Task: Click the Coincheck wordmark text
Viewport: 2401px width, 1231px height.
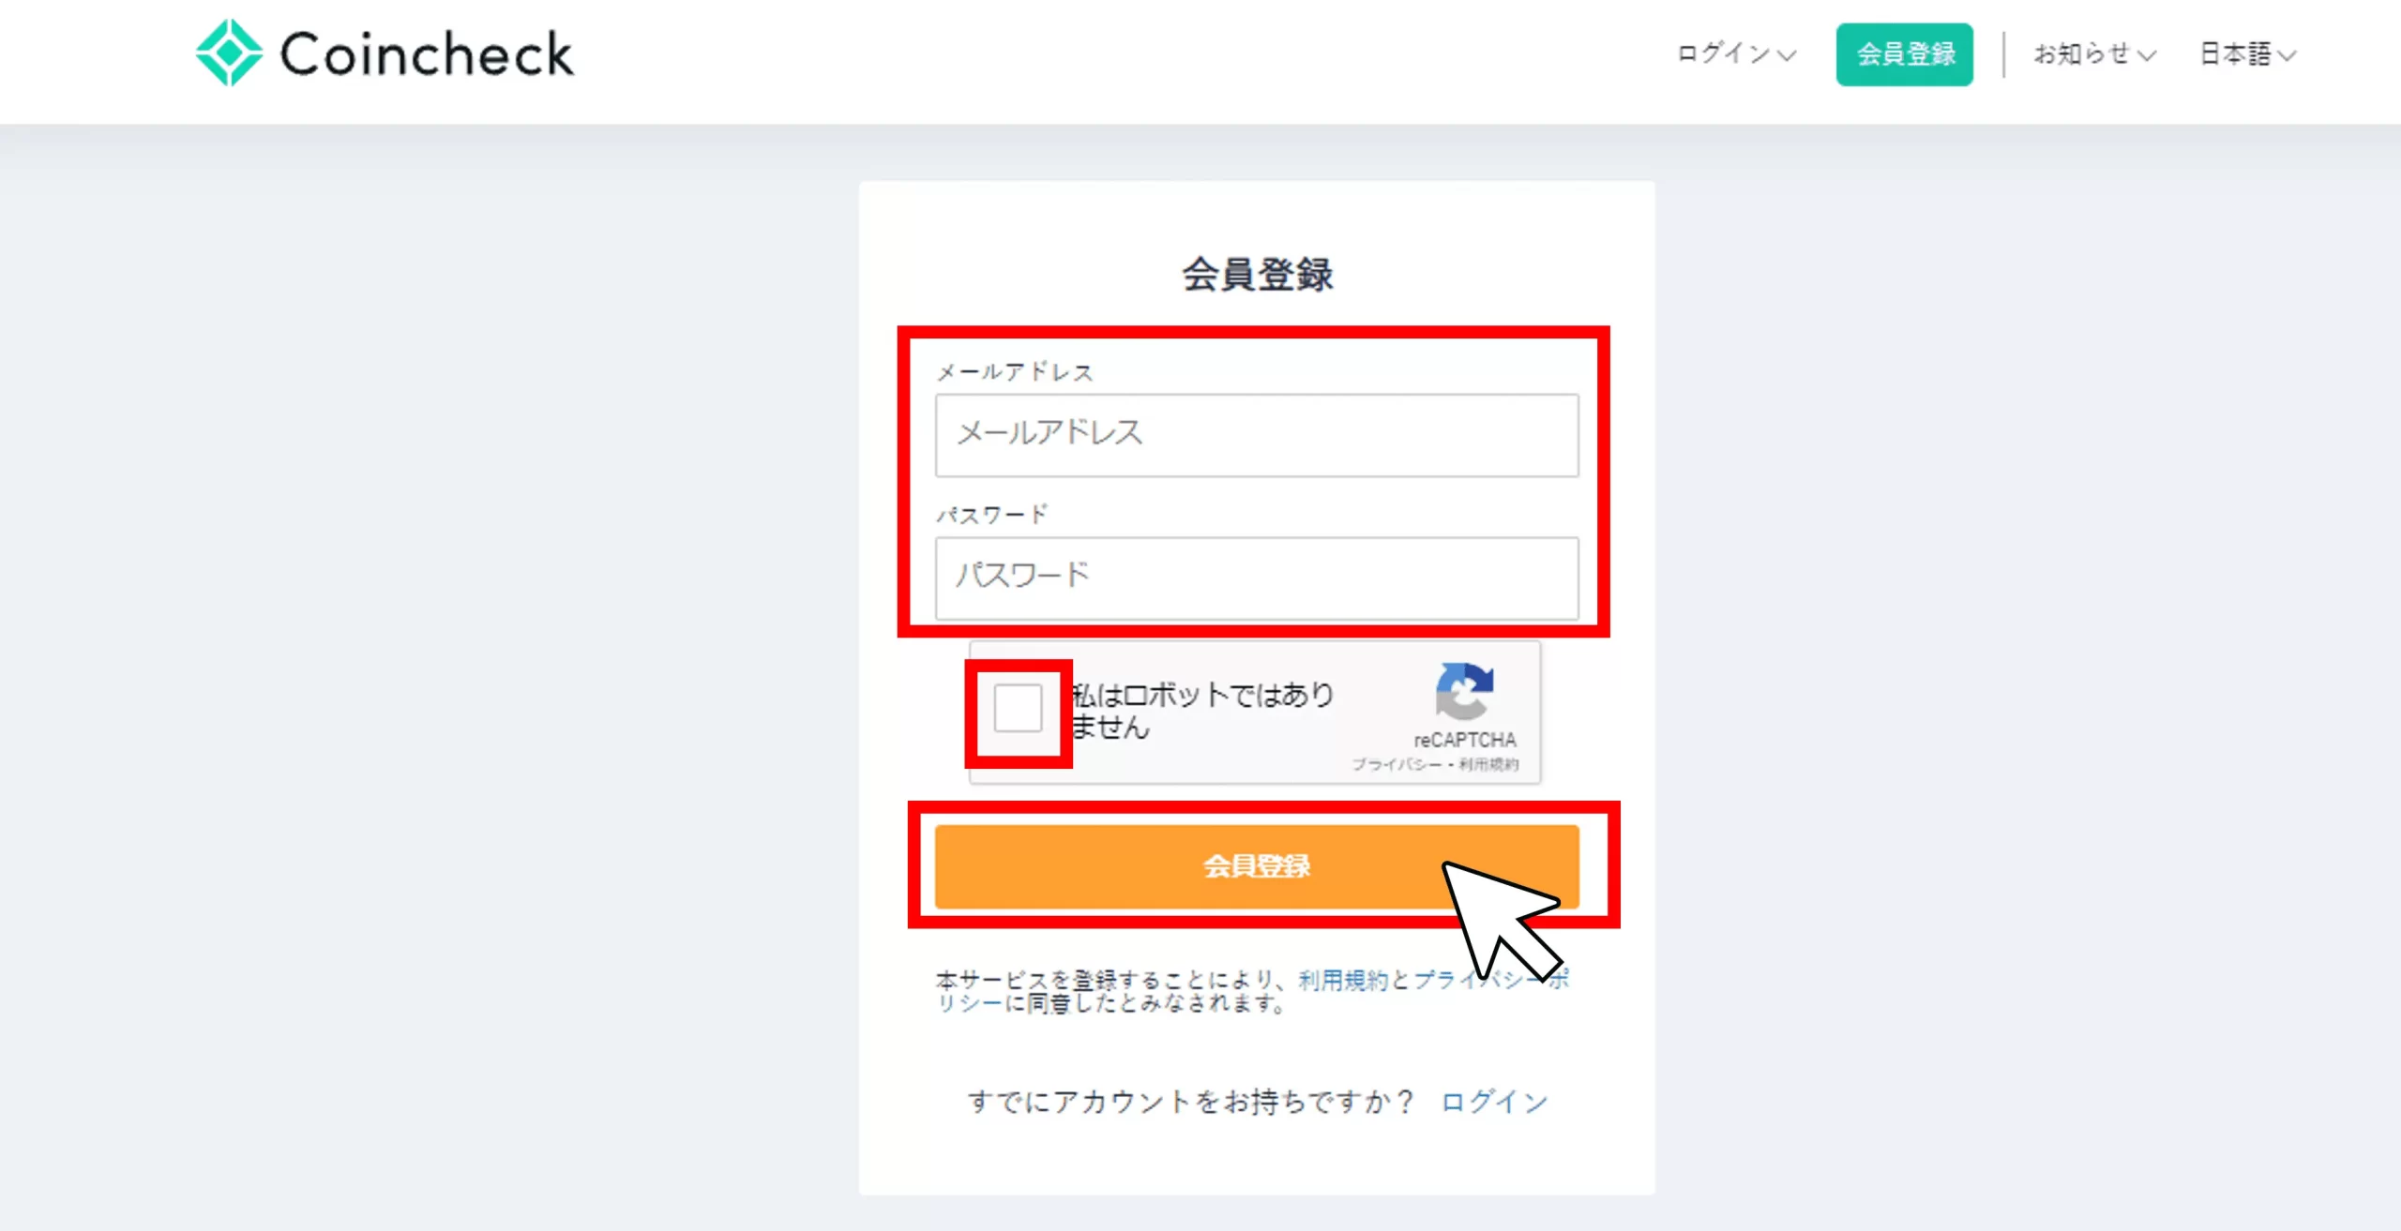Action: tap(427, 54)
